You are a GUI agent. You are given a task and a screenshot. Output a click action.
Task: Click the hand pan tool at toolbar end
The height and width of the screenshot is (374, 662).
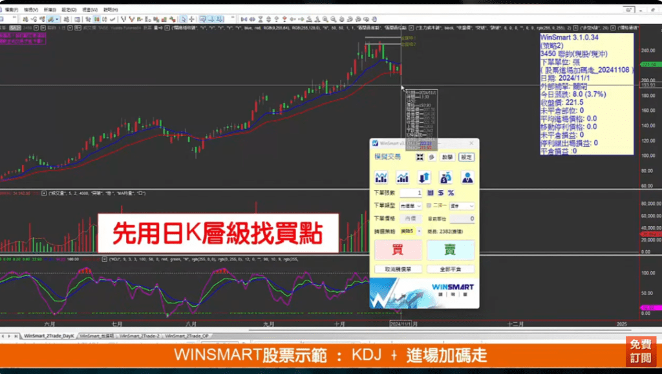click(374, 19)
